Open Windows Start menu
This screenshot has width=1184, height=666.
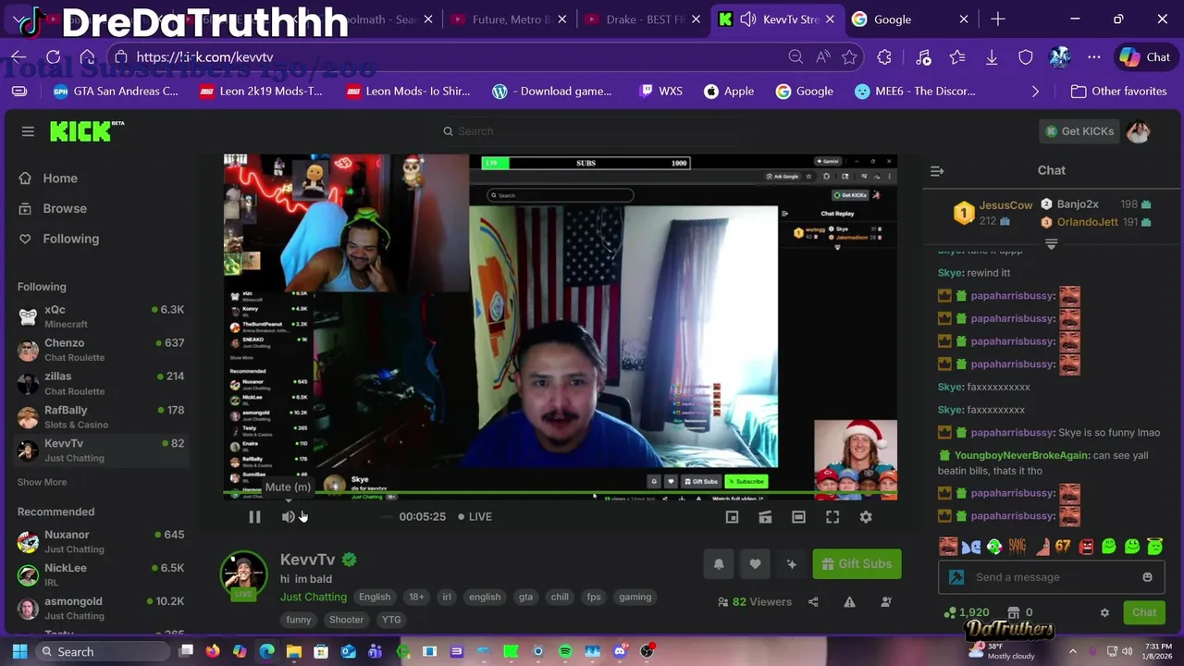click(19, 651)
